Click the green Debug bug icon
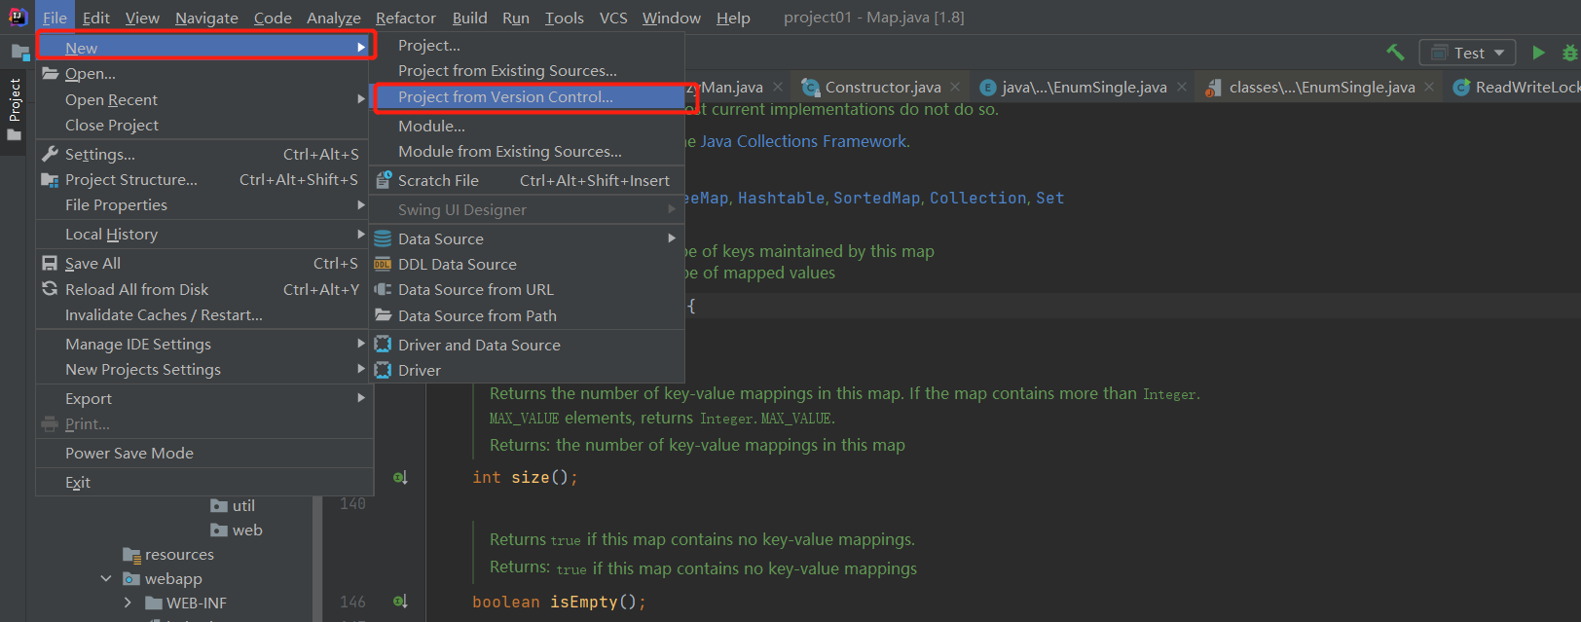 1569,53
